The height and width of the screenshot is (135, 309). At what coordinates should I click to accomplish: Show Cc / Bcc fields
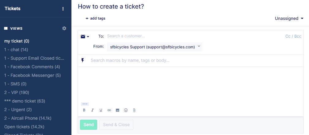[x=293, y=36]
